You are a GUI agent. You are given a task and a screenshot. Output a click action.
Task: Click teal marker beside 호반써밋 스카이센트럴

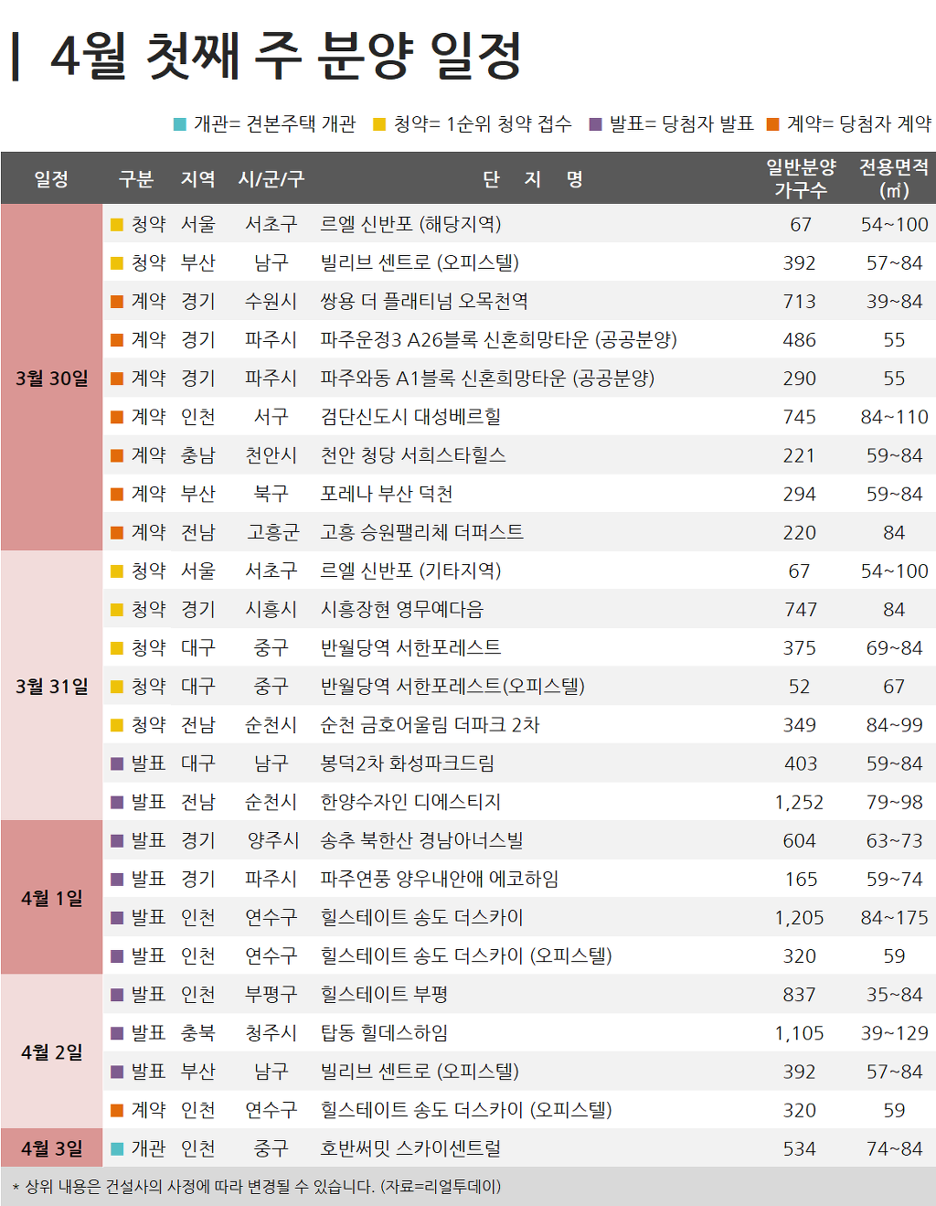click(x=117, y=1148)
